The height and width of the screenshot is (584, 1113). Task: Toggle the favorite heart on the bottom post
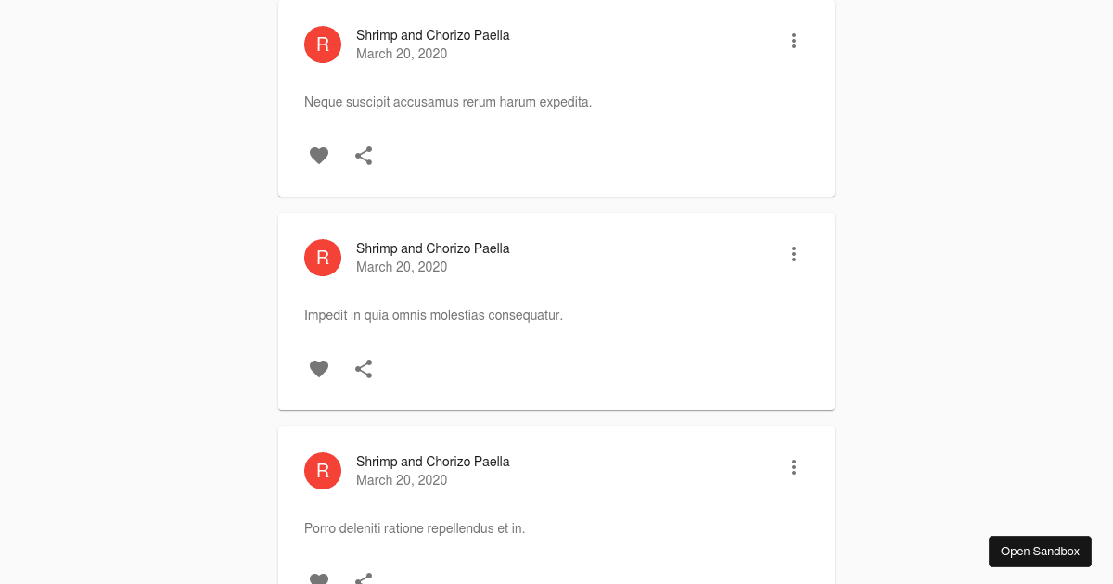click(x=319, y=578)
